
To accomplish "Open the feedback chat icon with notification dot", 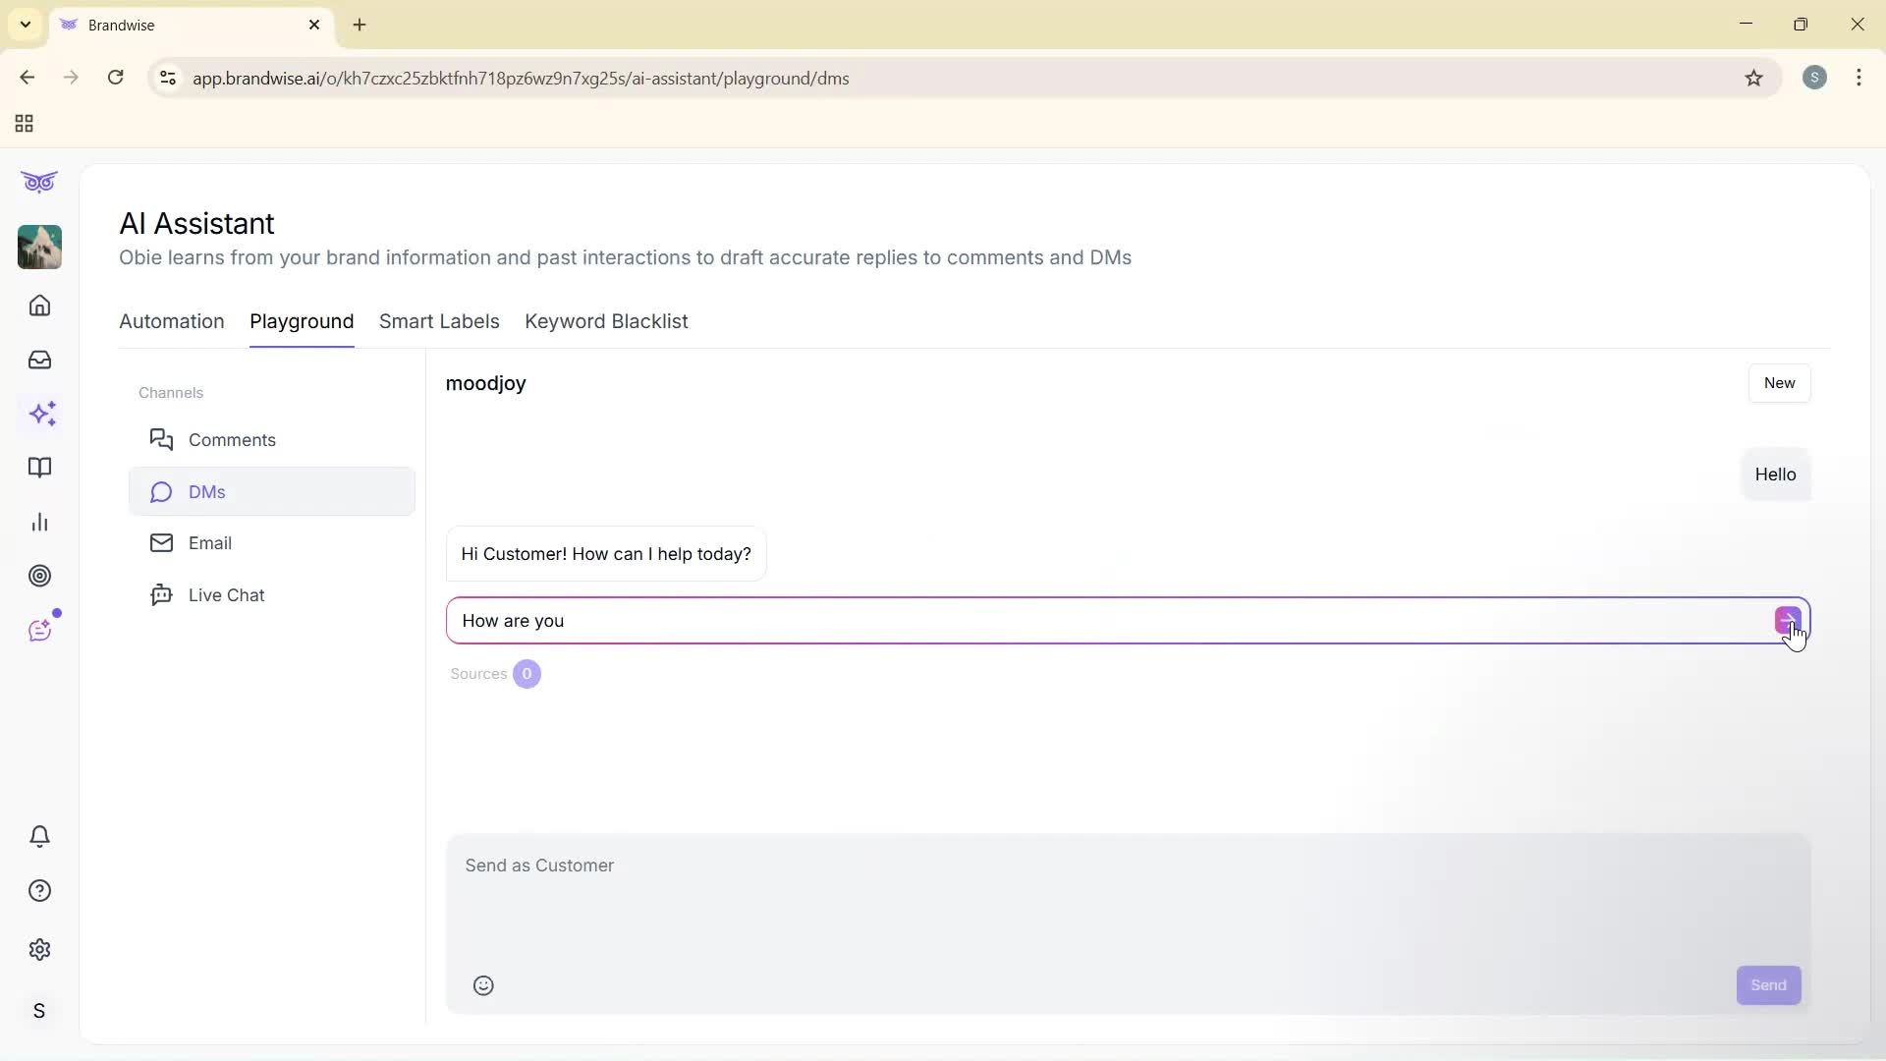I will pos(40,630).
